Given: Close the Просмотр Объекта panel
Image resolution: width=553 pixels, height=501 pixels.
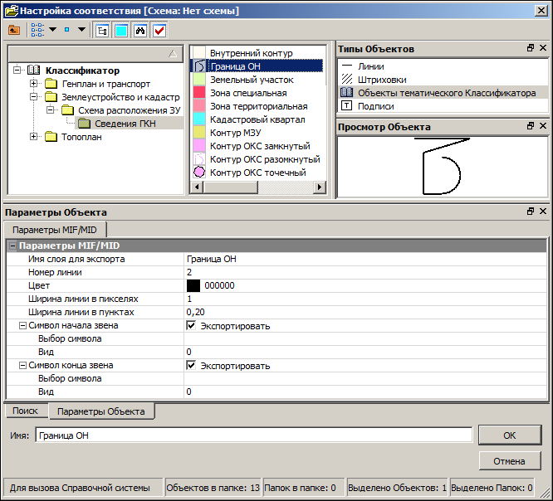Looking at the screenshot, I should [543, 126].
